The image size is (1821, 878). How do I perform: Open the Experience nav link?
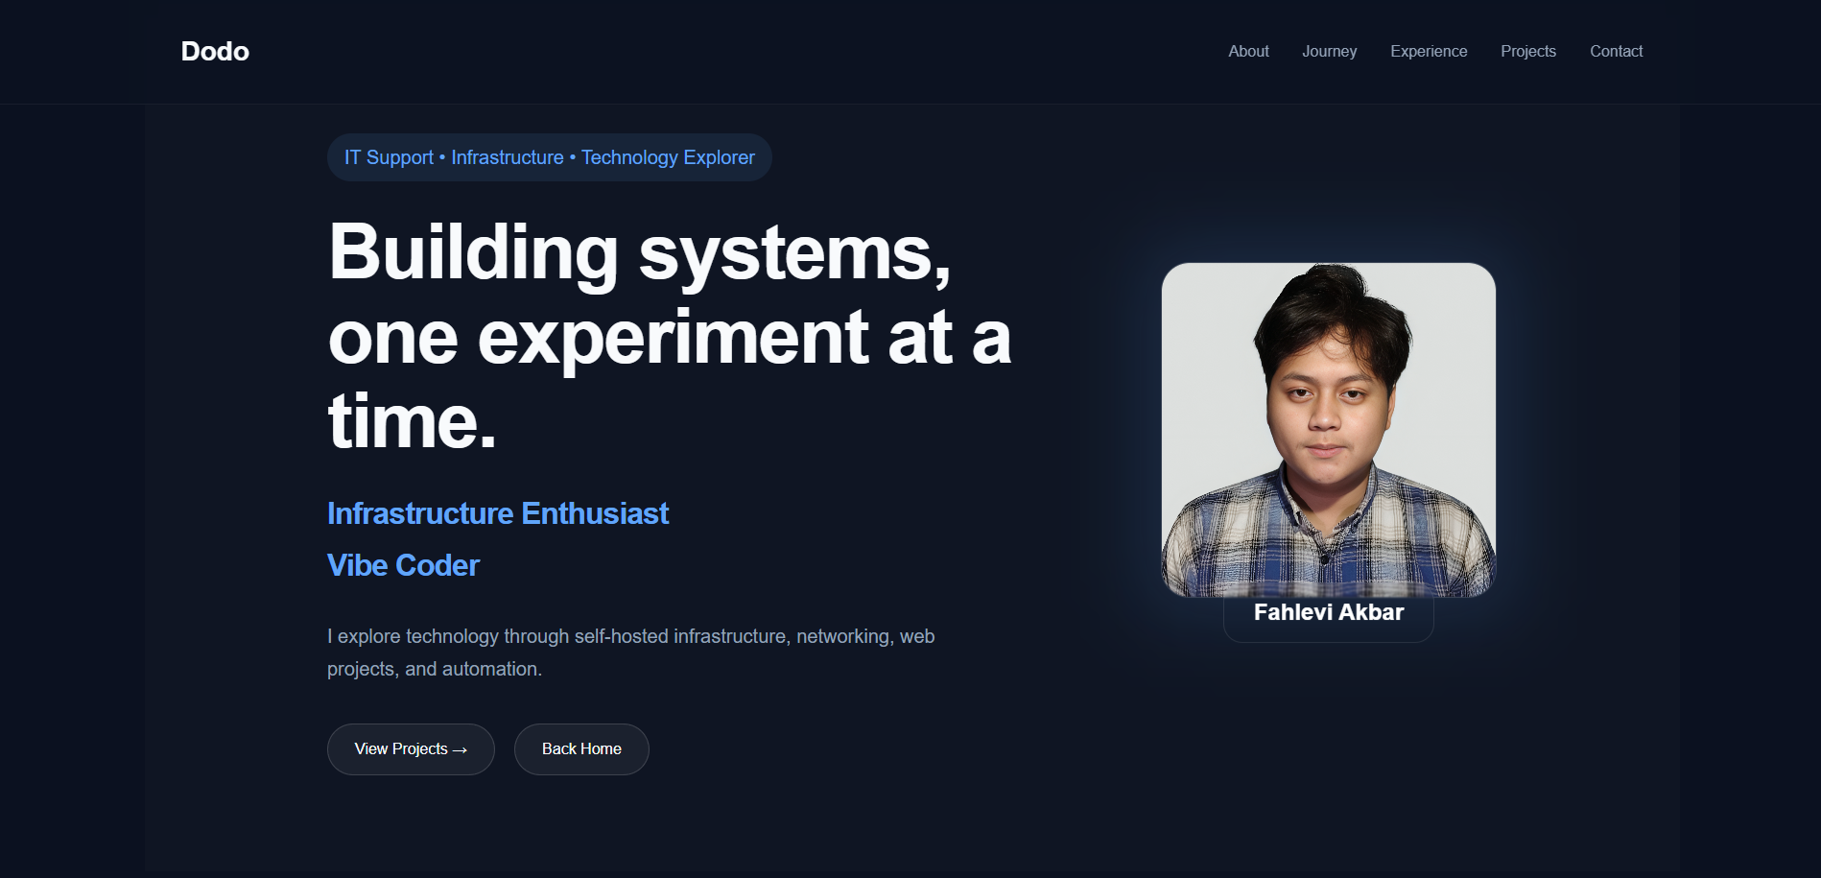pos(1429,51)
